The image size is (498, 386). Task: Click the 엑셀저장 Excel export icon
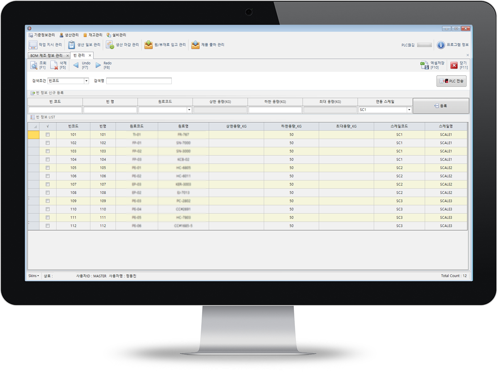click(424, 65)
